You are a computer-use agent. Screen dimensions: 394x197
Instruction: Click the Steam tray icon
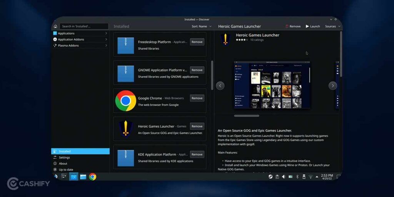tap(270, 177)
